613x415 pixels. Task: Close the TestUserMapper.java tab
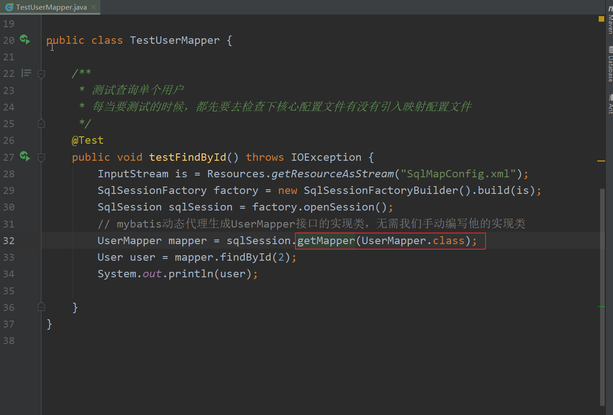(93, 7)
